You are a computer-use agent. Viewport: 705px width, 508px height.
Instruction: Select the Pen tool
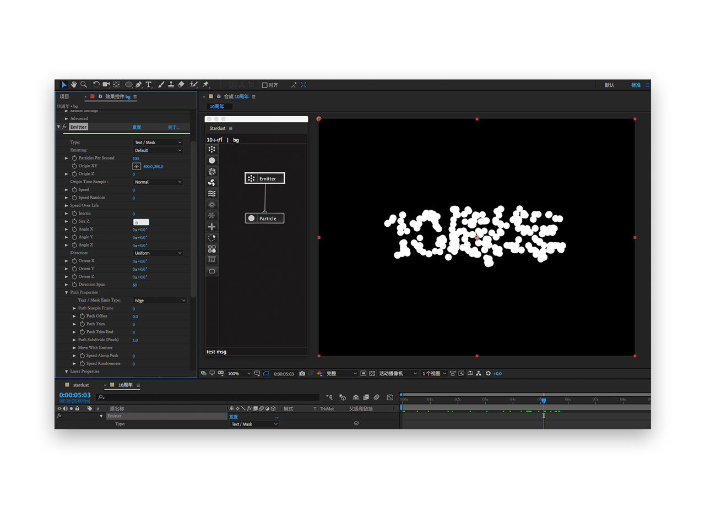pyautogui.click(x=139, y=85)
